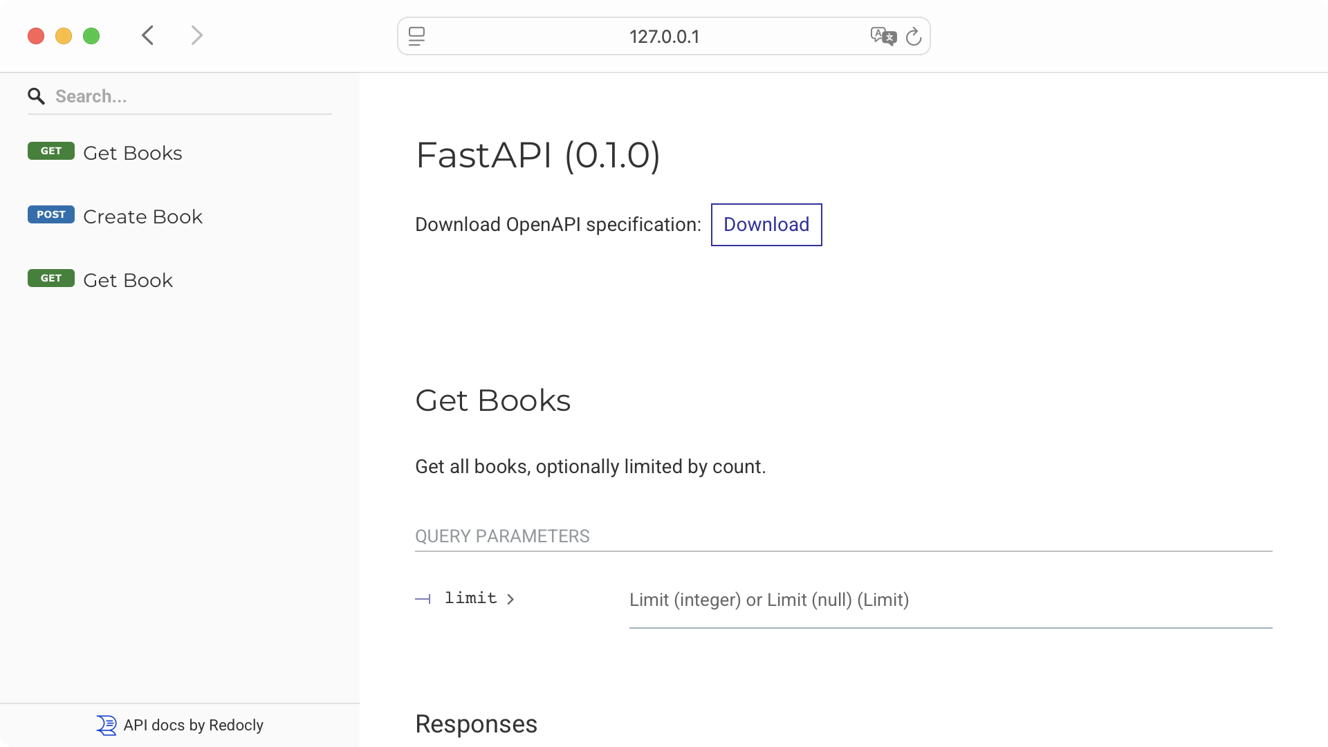Screen dimensions: 1328x747
Task: Click the limit parameter name
Action: pyautogui.click(x=471, y=598)
